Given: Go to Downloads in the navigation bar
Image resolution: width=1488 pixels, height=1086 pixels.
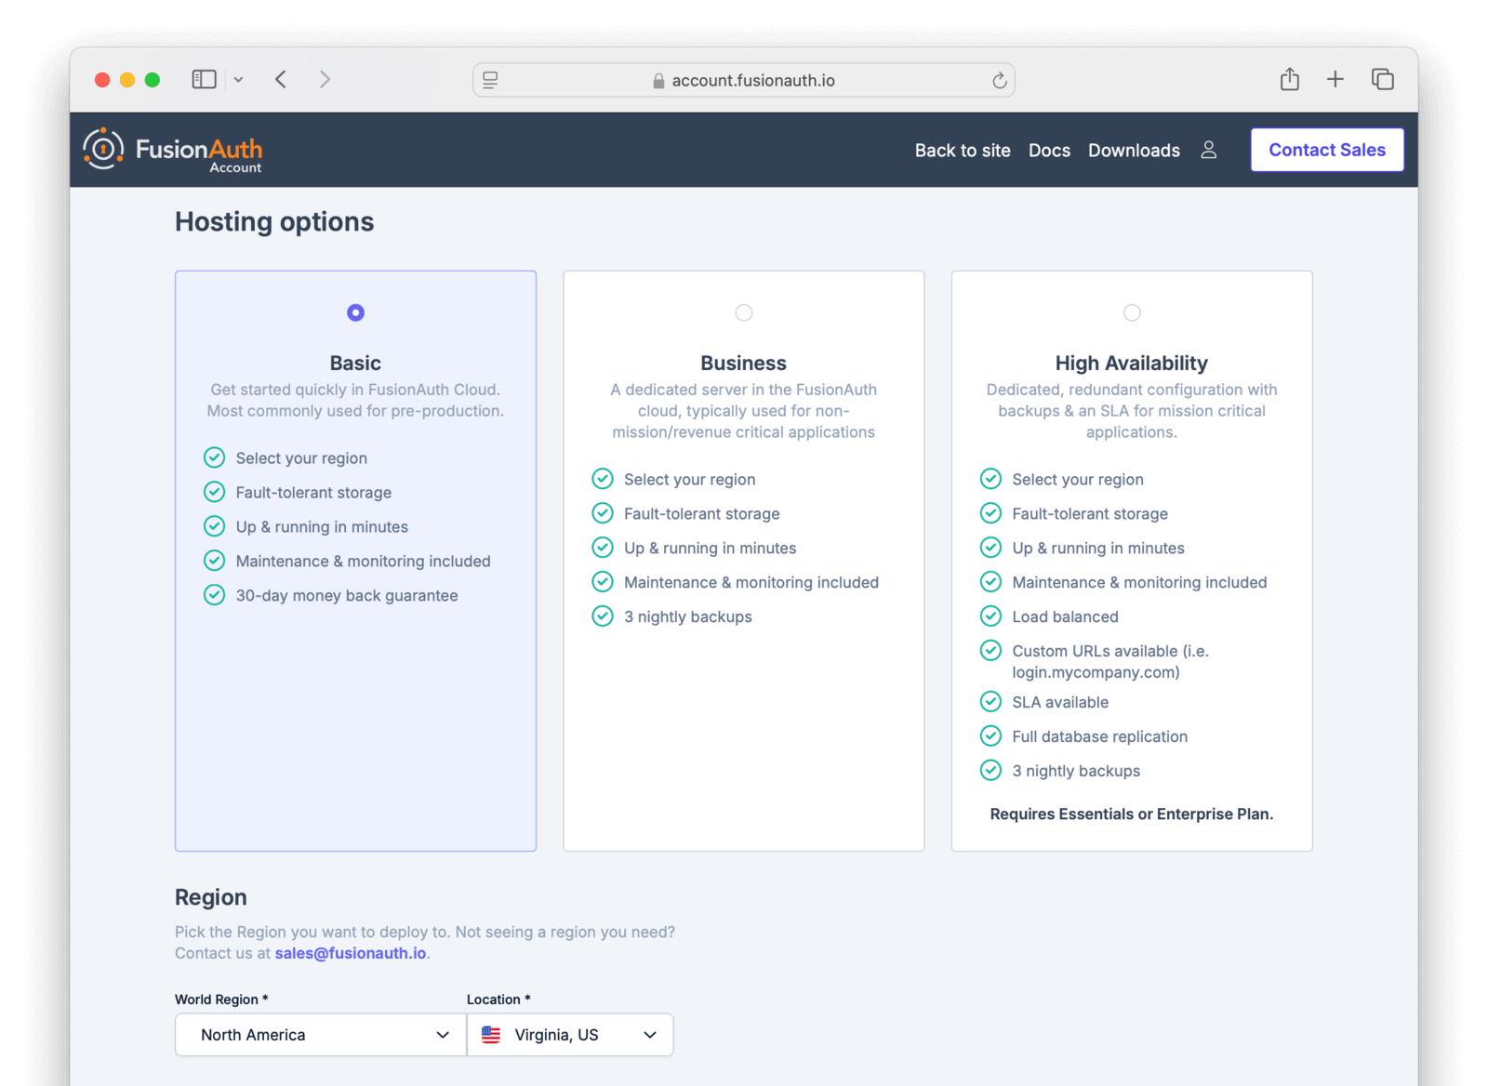Looking at the screenshot, I should 1134,151.
